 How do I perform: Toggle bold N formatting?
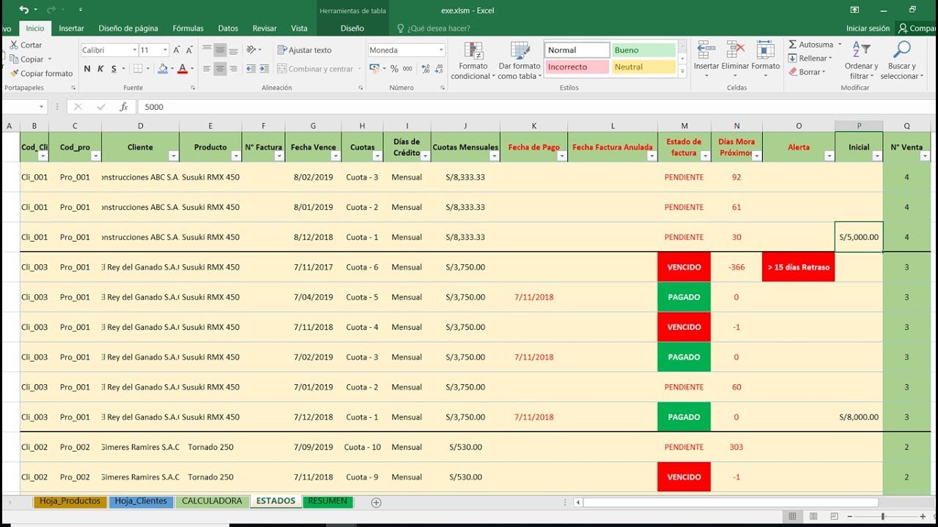pyautogui.click(x=87, y=69)
